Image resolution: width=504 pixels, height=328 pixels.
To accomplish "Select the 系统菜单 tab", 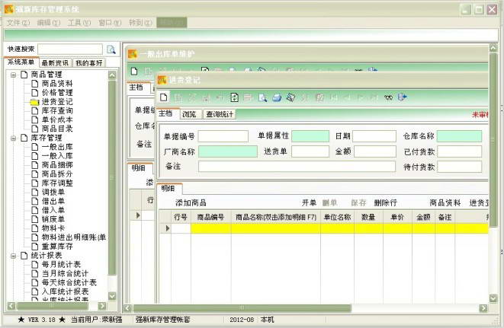I will 21,62.
